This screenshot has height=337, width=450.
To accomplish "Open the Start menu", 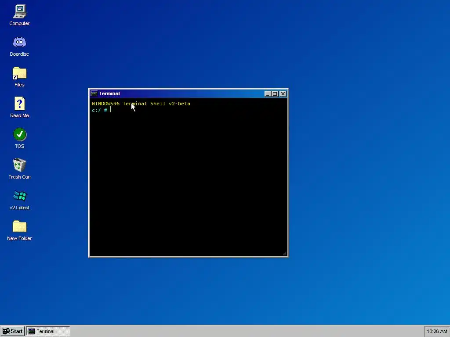I will tap(12, 331).
